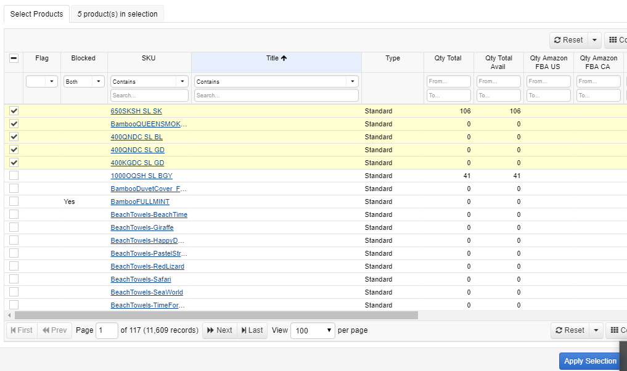Open the Blocked filter dropdown showing Both
The width and height of the screenshot is (627, 371).
coord(84,81)
